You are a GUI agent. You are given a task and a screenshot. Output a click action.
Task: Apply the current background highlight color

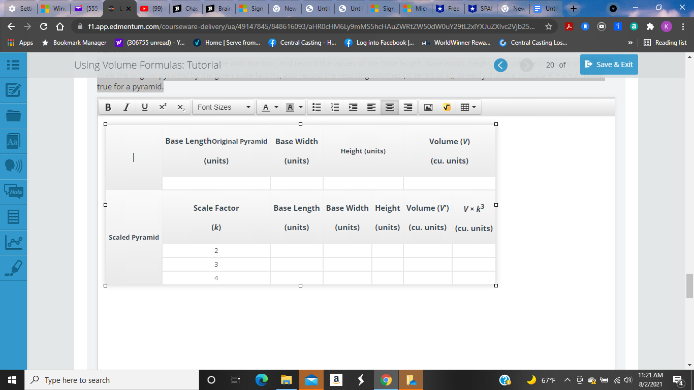[290, 107]
